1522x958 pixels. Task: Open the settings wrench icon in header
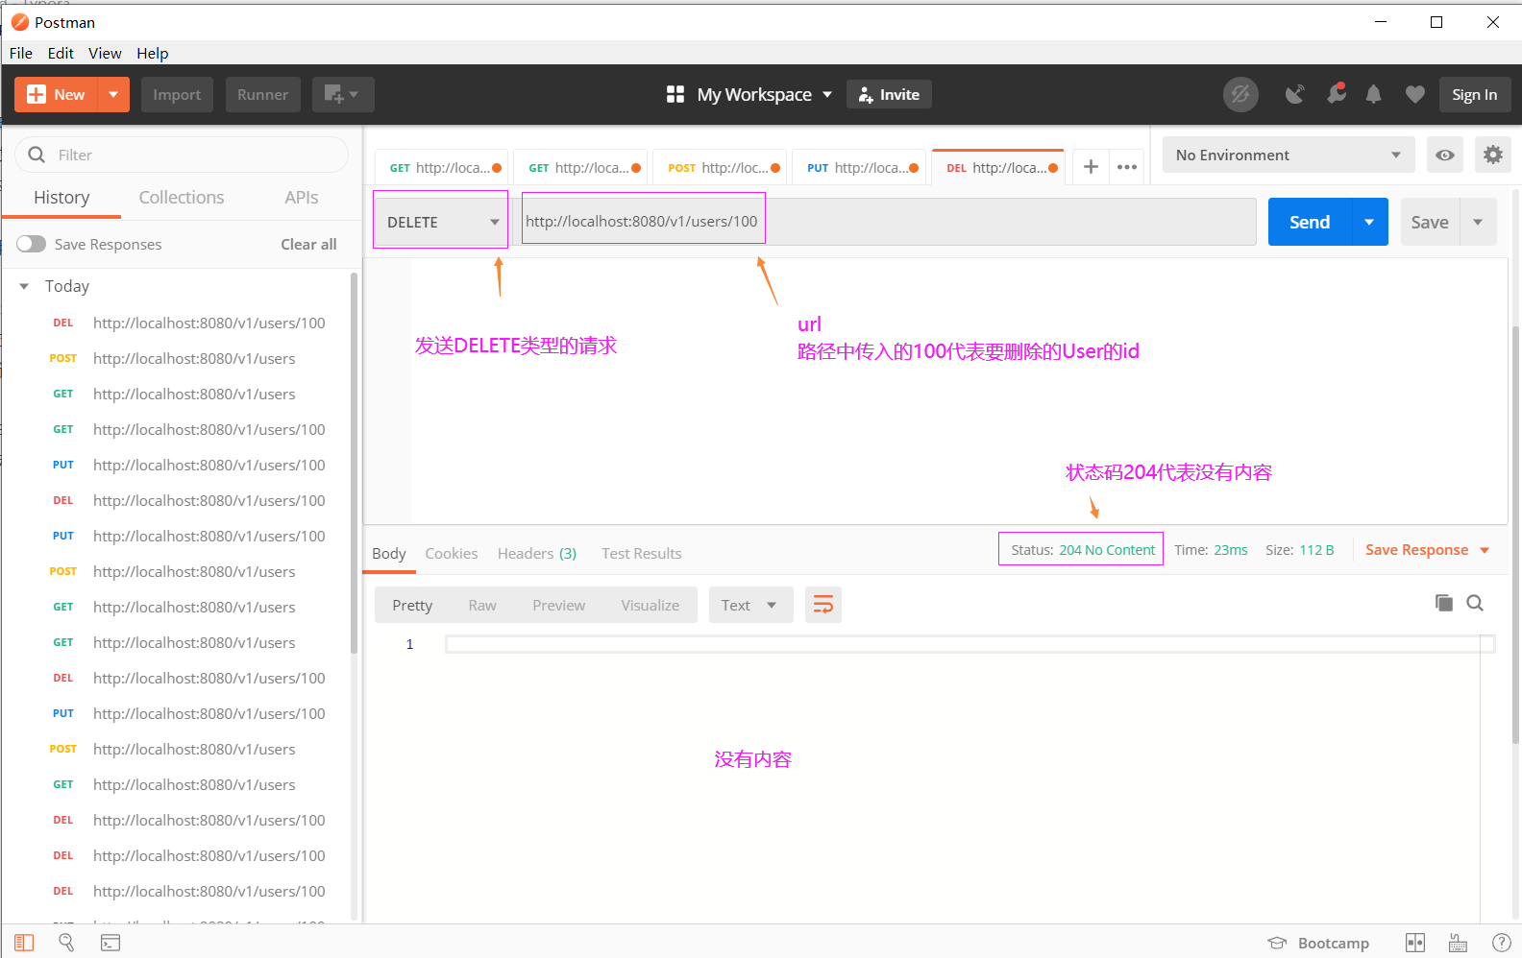[1336, 94]
